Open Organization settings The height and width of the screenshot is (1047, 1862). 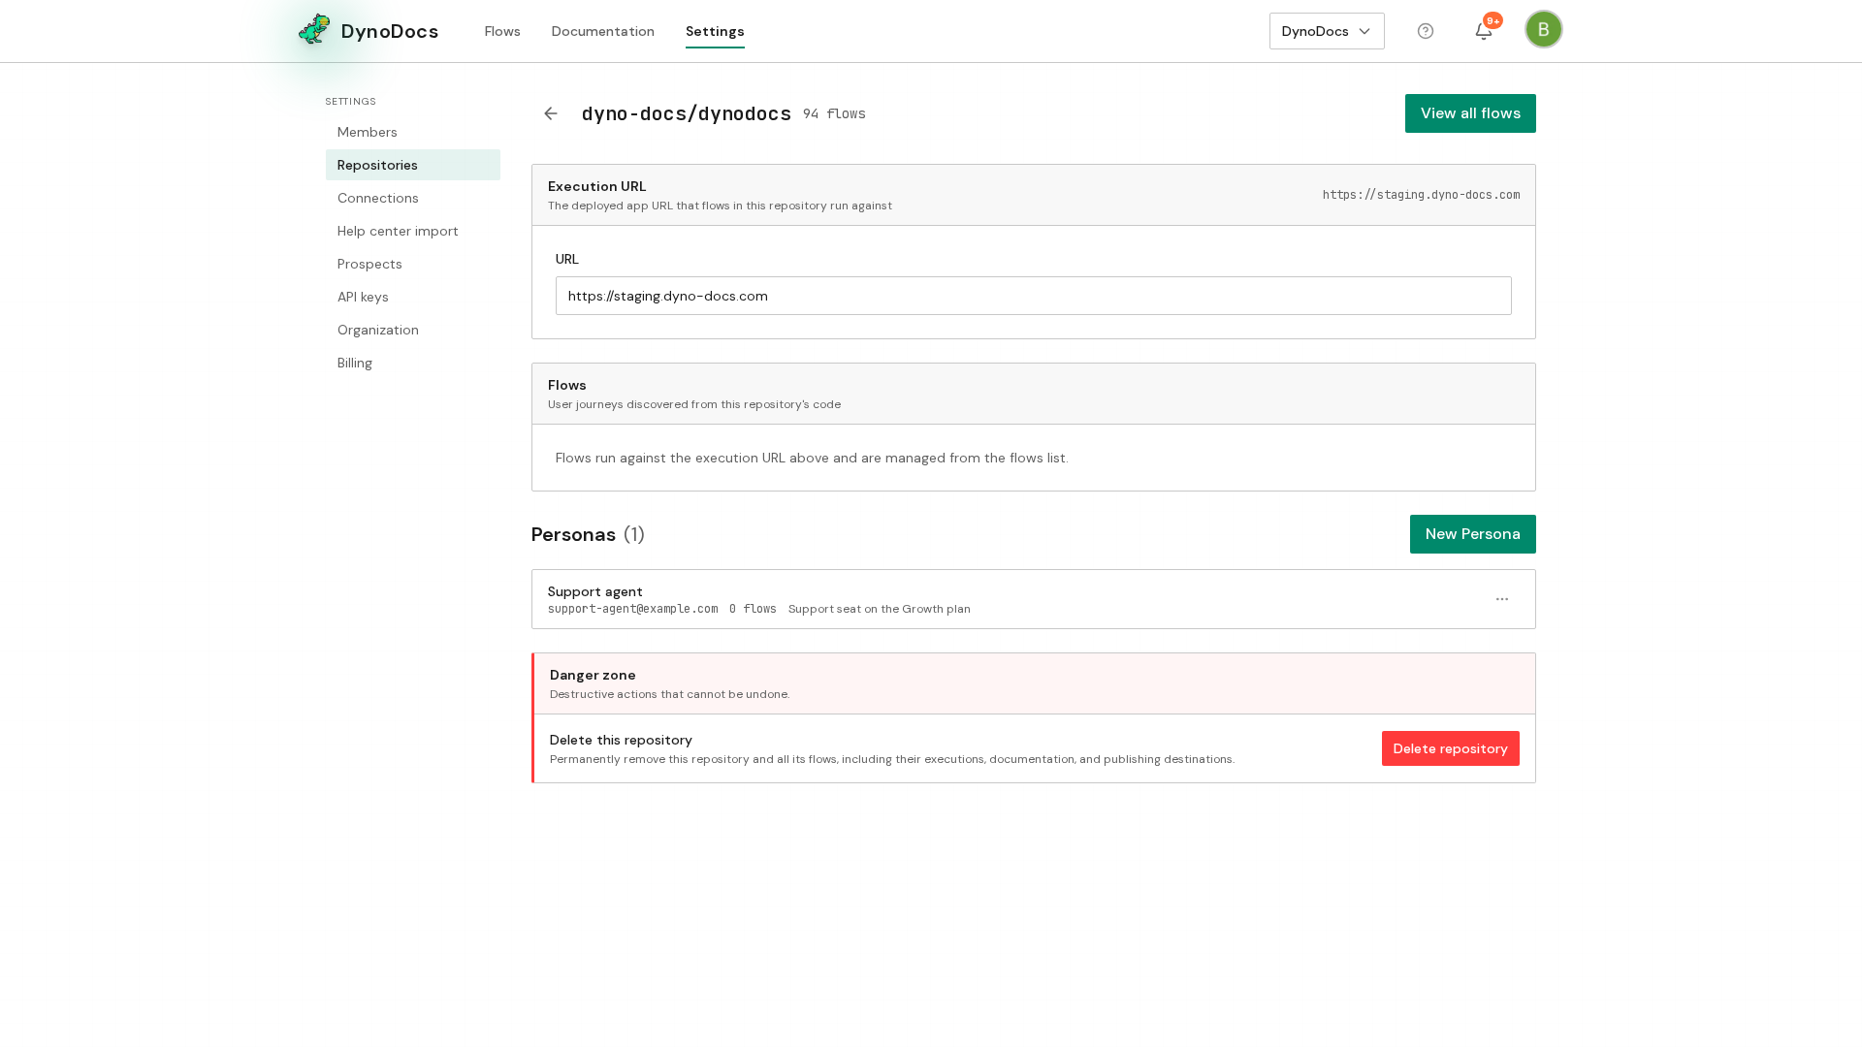413,330
